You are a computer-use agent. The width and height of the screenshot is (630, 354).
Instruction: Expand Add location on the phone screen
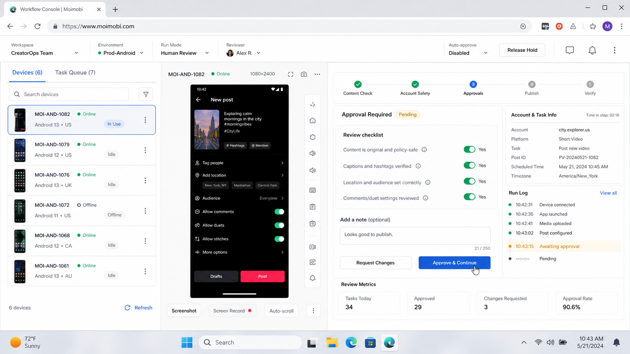(239, 175)
